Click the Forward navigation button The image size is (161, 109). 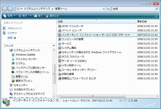pos(10,9)
